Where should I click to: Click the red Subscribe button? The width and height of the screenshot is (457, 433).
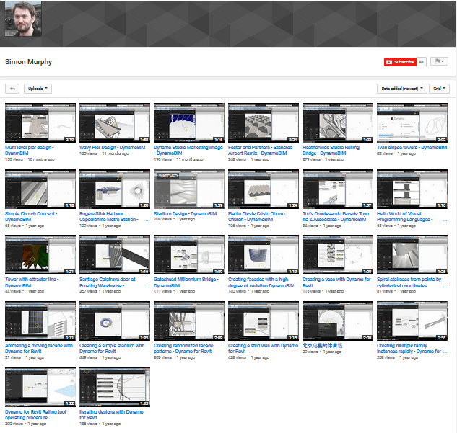pyautogui.click(x=399, y=62)
